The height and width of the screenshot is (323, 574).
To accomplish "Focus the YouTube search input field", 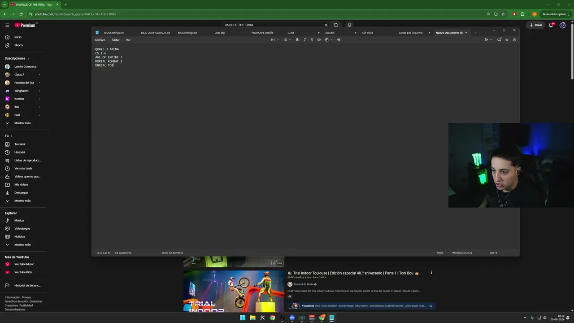I will 272,25.
